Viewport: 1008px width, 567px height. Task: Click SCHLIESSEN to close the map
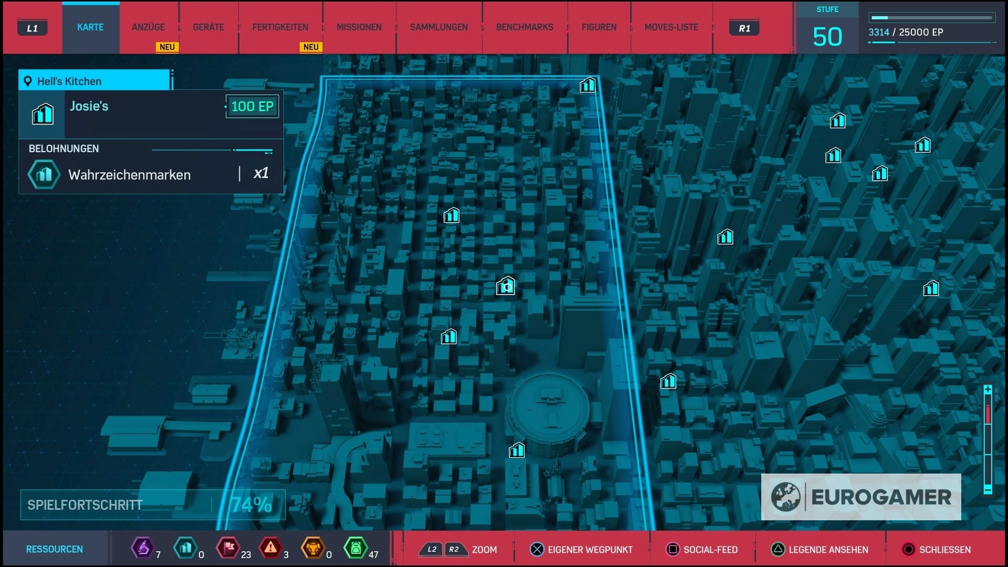click(x=937, y=550)
